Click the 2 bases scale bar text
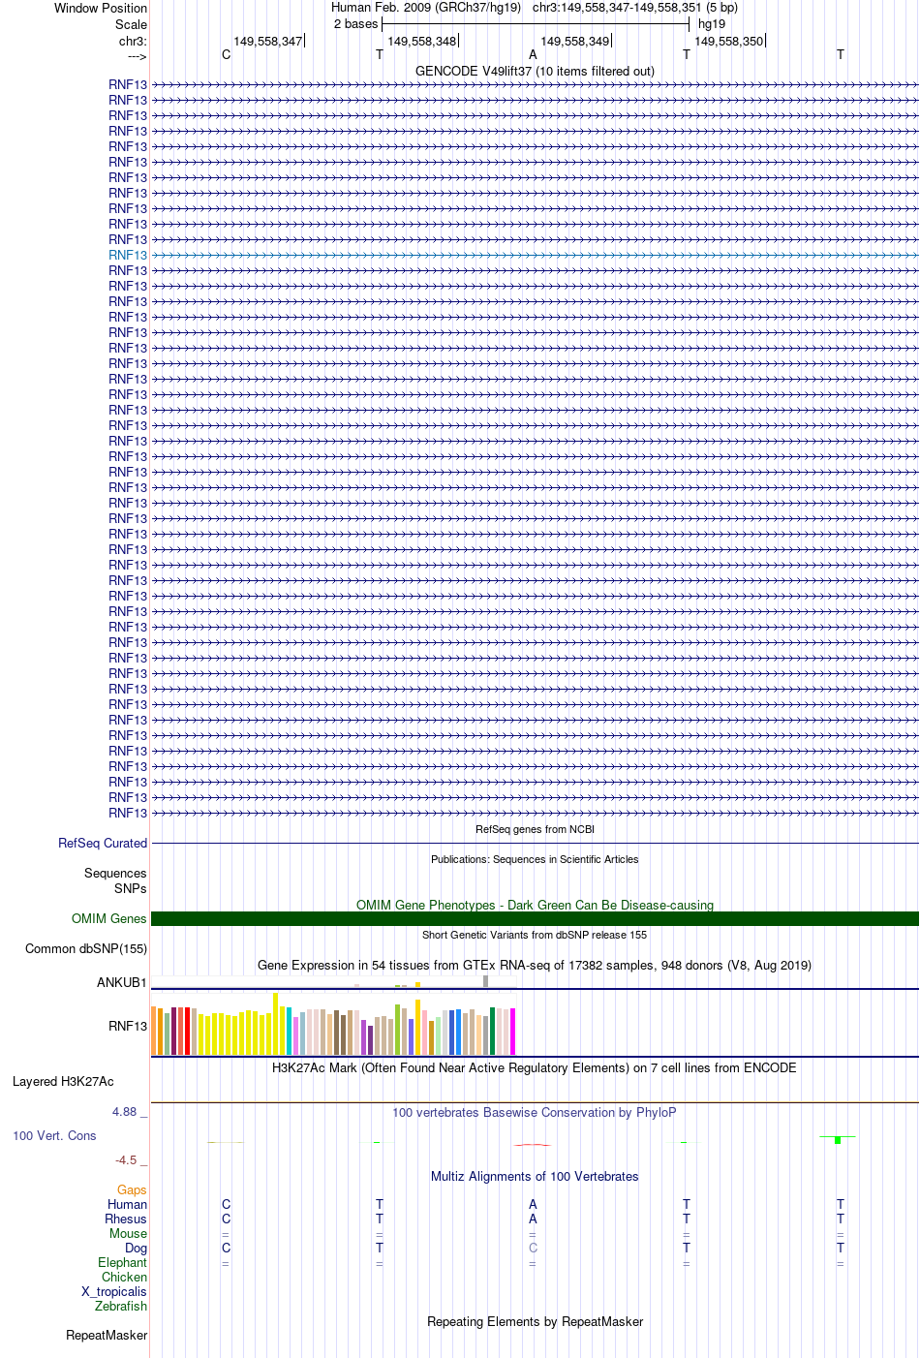This screenshot has height=1358, width=920. pyautogui.click(x=355, y=23)
